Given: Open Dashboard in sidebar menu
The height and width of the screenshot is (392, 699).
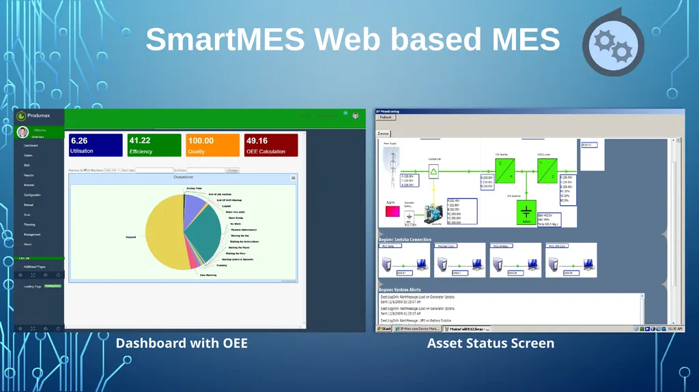Looking at the screenshot, I should coord(31,146).
